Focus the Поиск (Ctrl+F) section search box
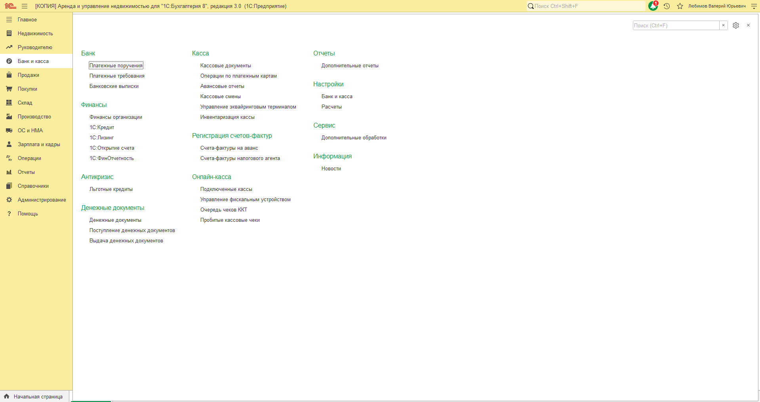 (x=676, y=25)
